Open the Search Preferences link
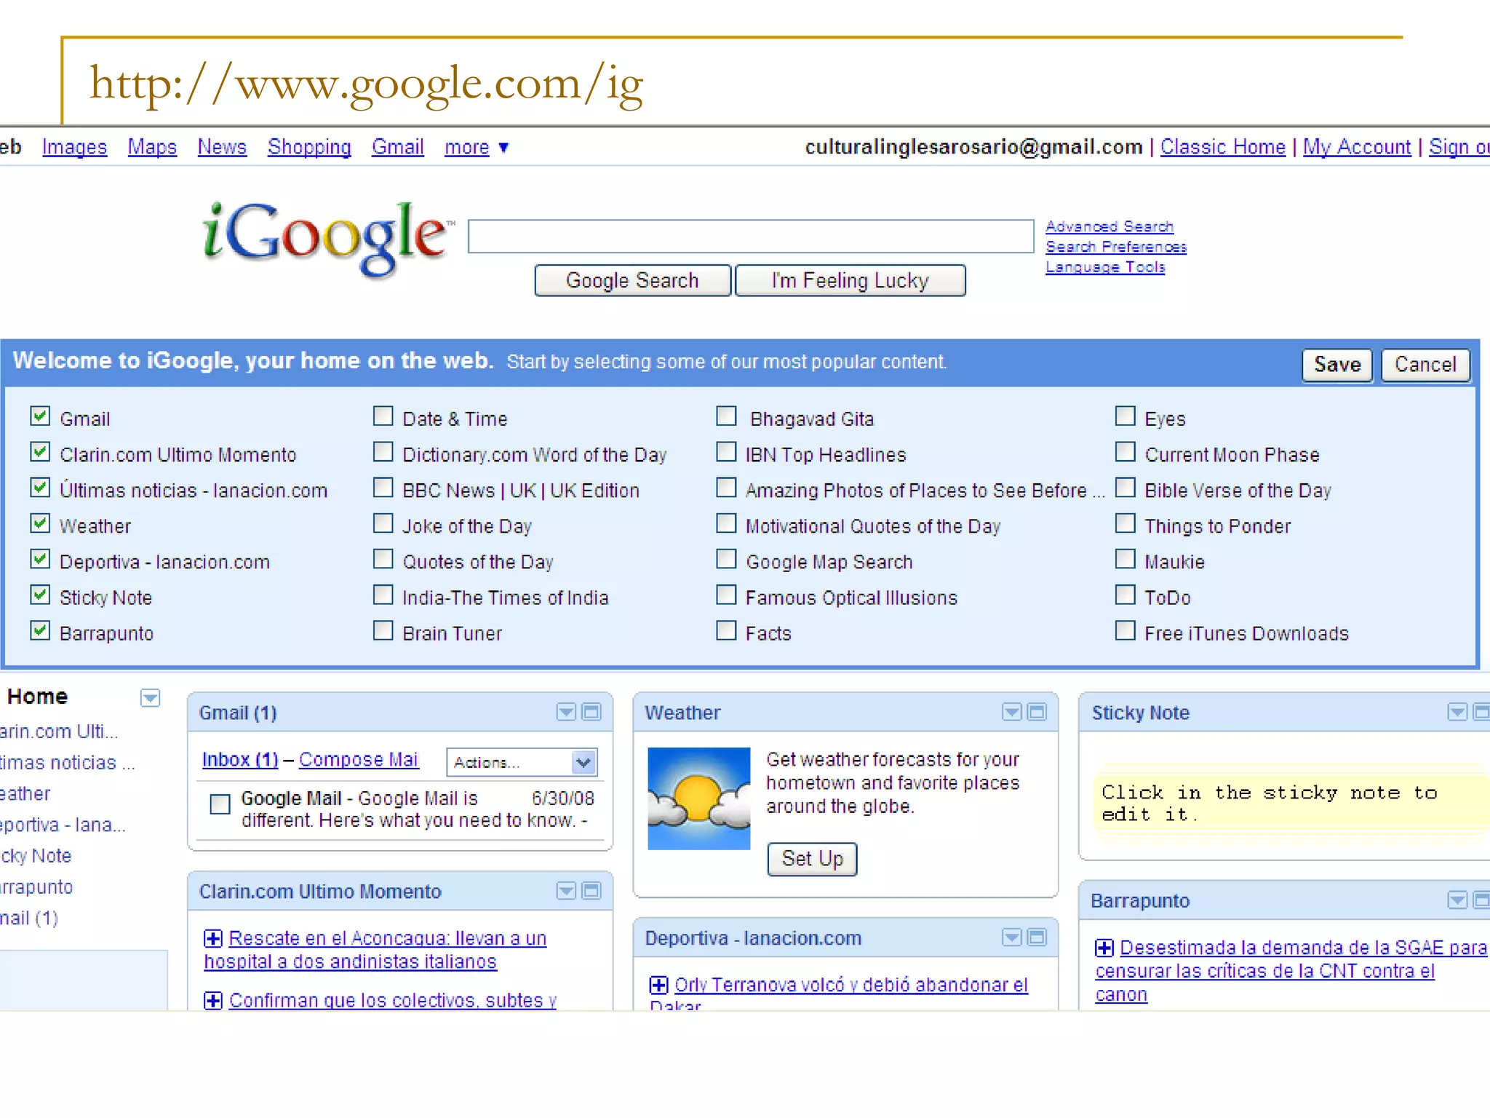The image size is (1490, 1118). (x=1116, y=247)
